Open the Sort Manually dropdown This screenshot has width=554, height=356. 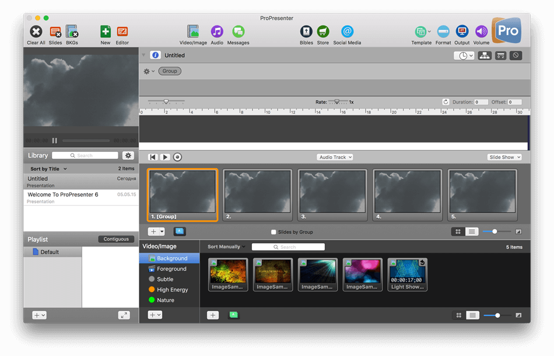226,247
